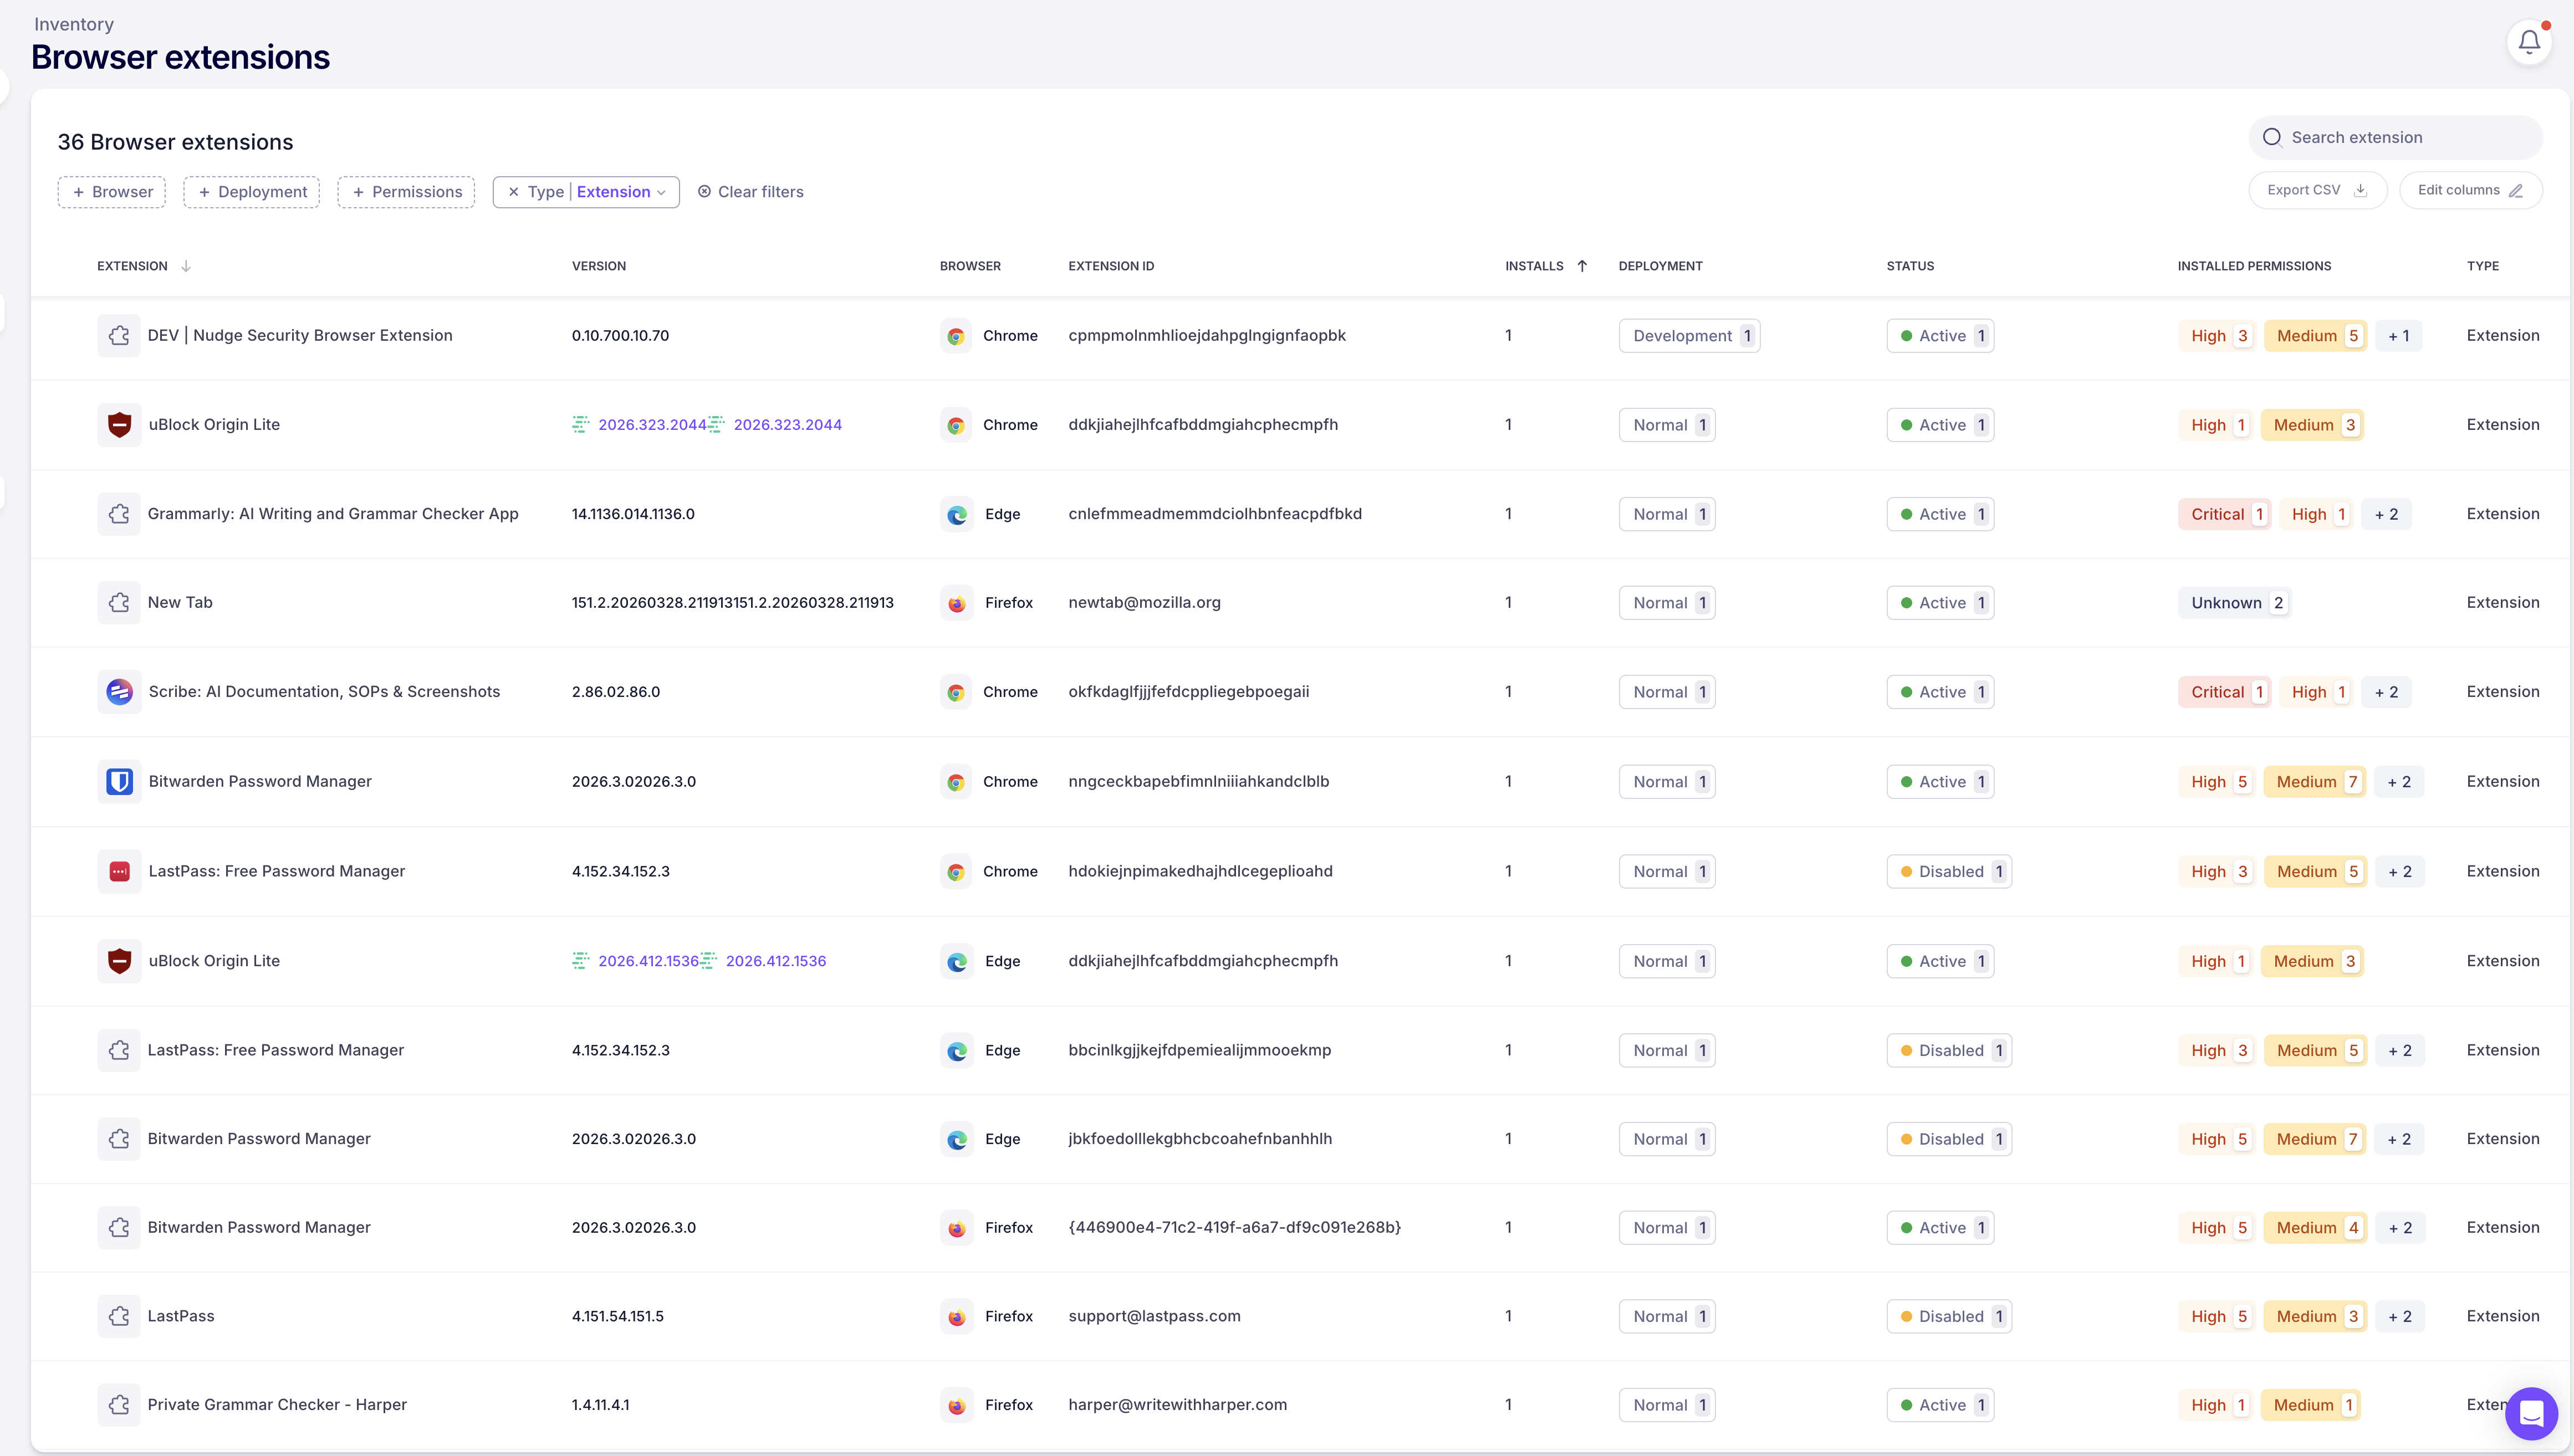
Task: Select the LastPass Firefox extension name
Action: pos(181,1317)
